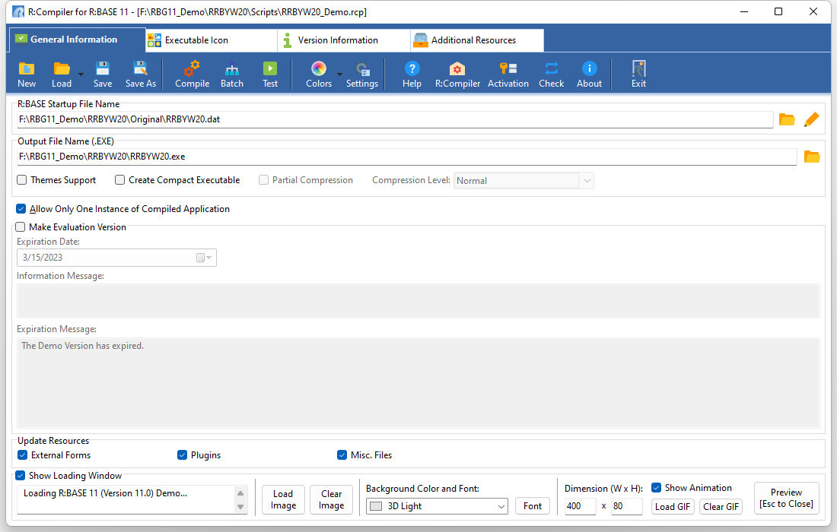837x532 pixels.
Task: Open Activation keys icon
Action: [508, 68]
